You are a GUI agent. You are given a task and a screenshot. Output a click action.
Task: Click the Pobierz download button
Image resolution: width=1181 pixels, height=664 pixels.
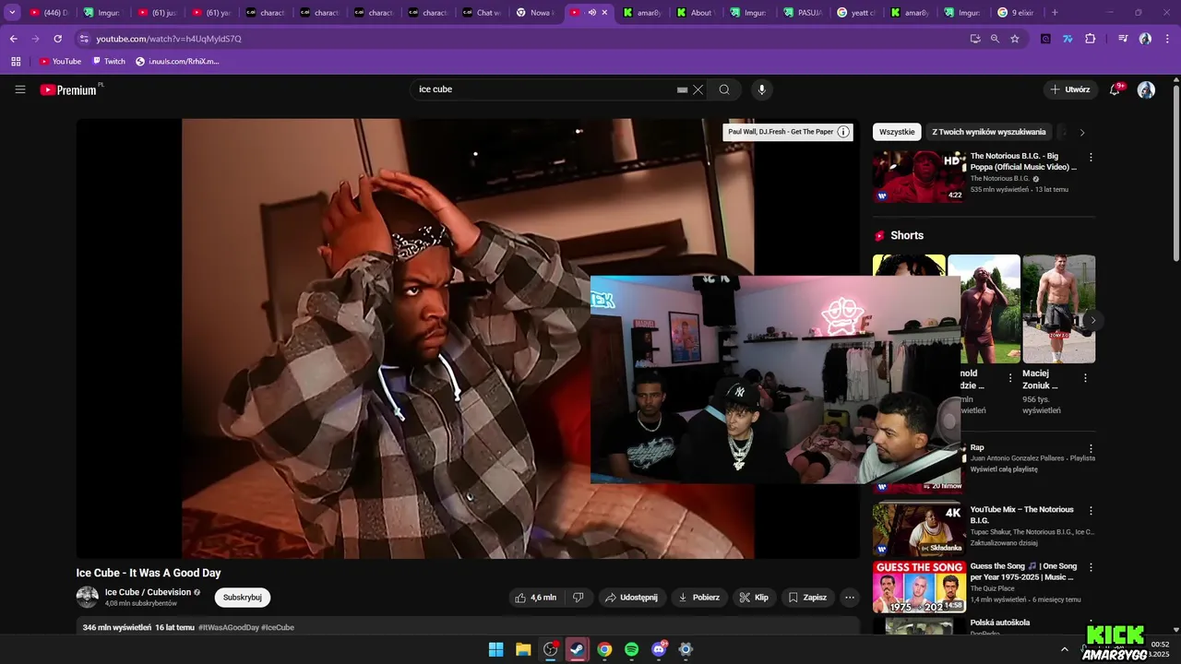point(699,598)
